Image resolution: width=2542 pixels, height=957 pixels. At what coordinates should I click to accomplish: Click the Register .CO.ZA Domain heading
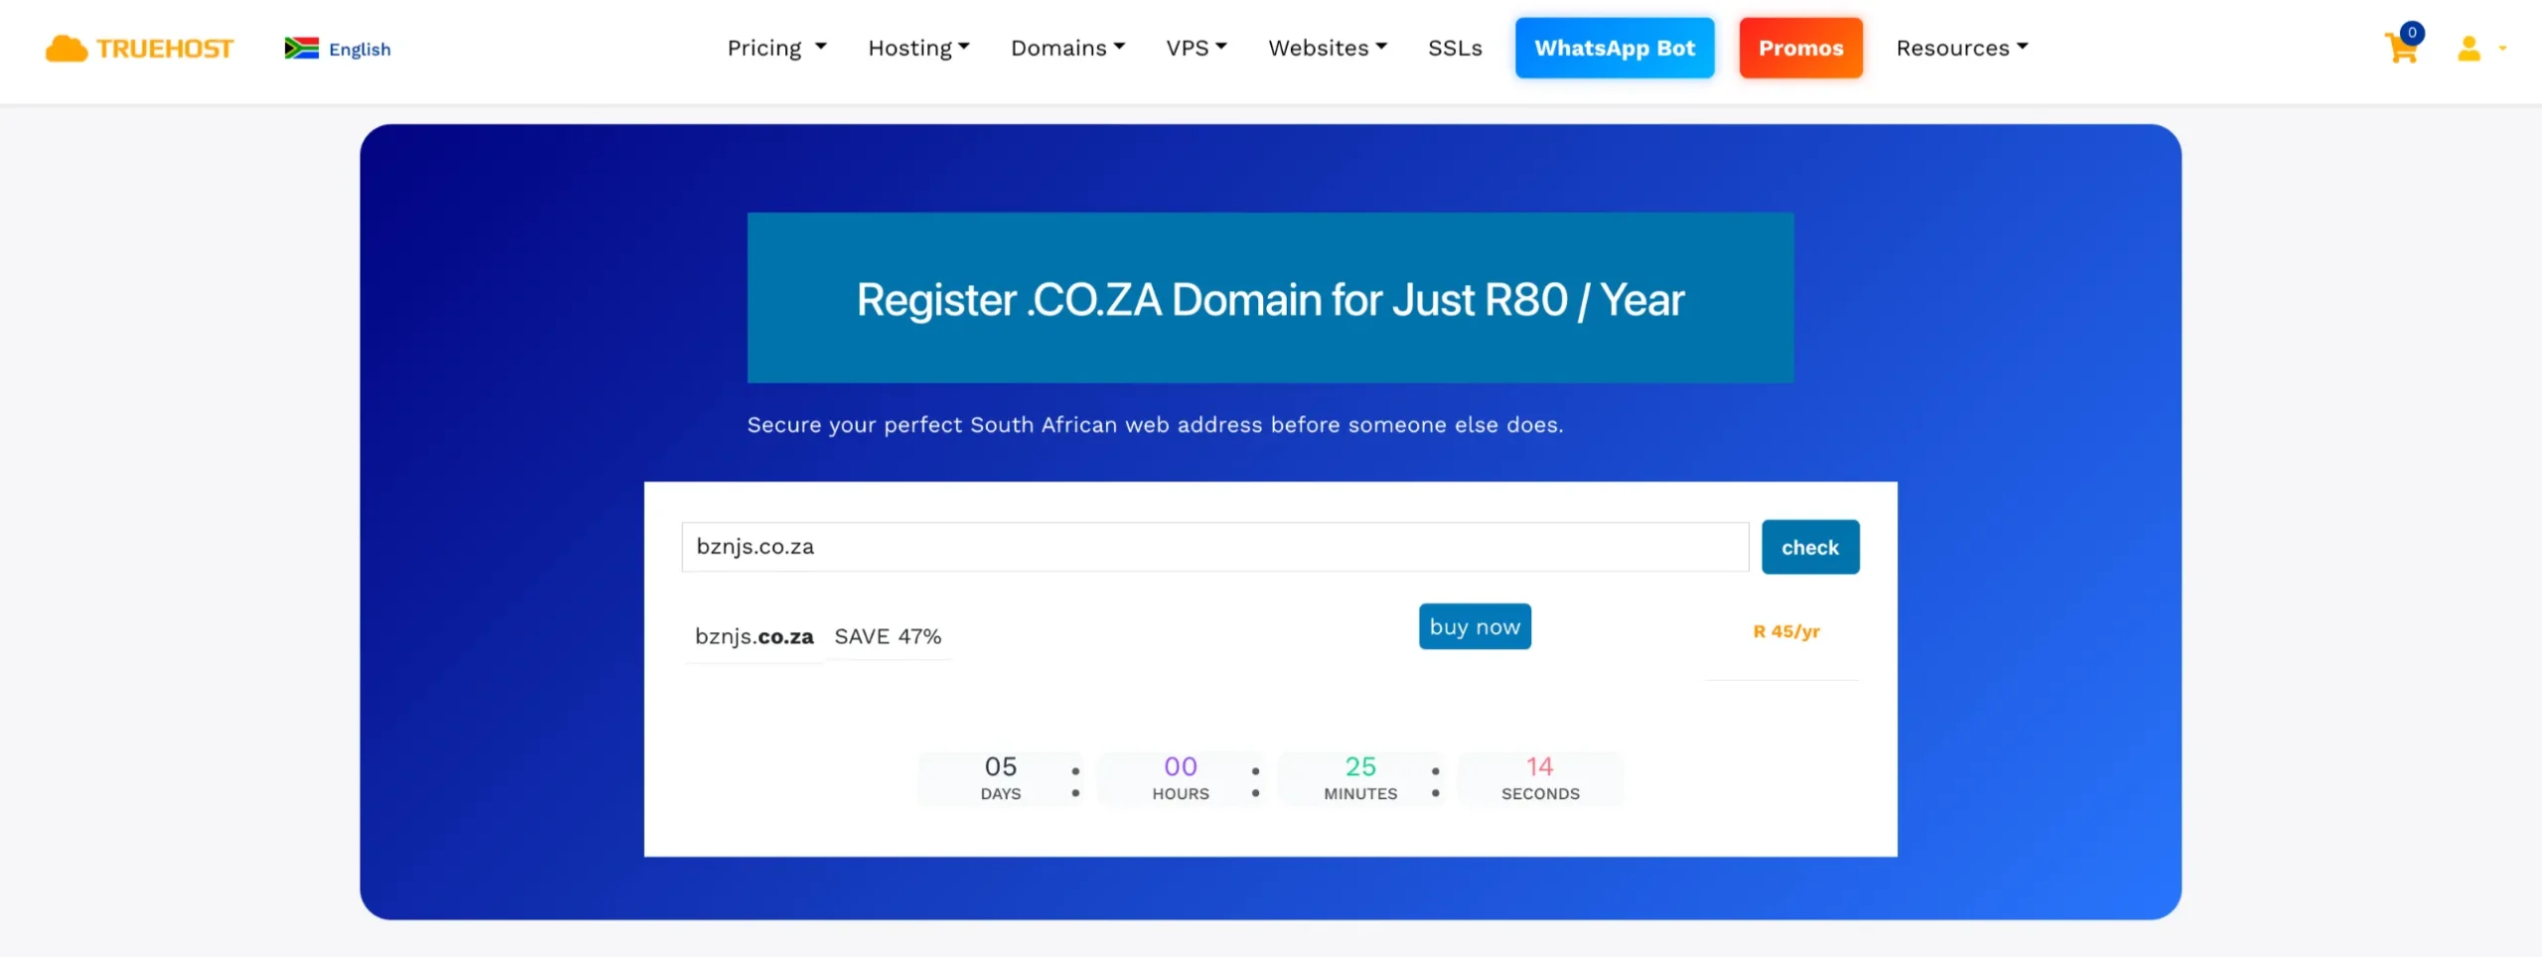pyautogui.click(x=1270, y=299)
